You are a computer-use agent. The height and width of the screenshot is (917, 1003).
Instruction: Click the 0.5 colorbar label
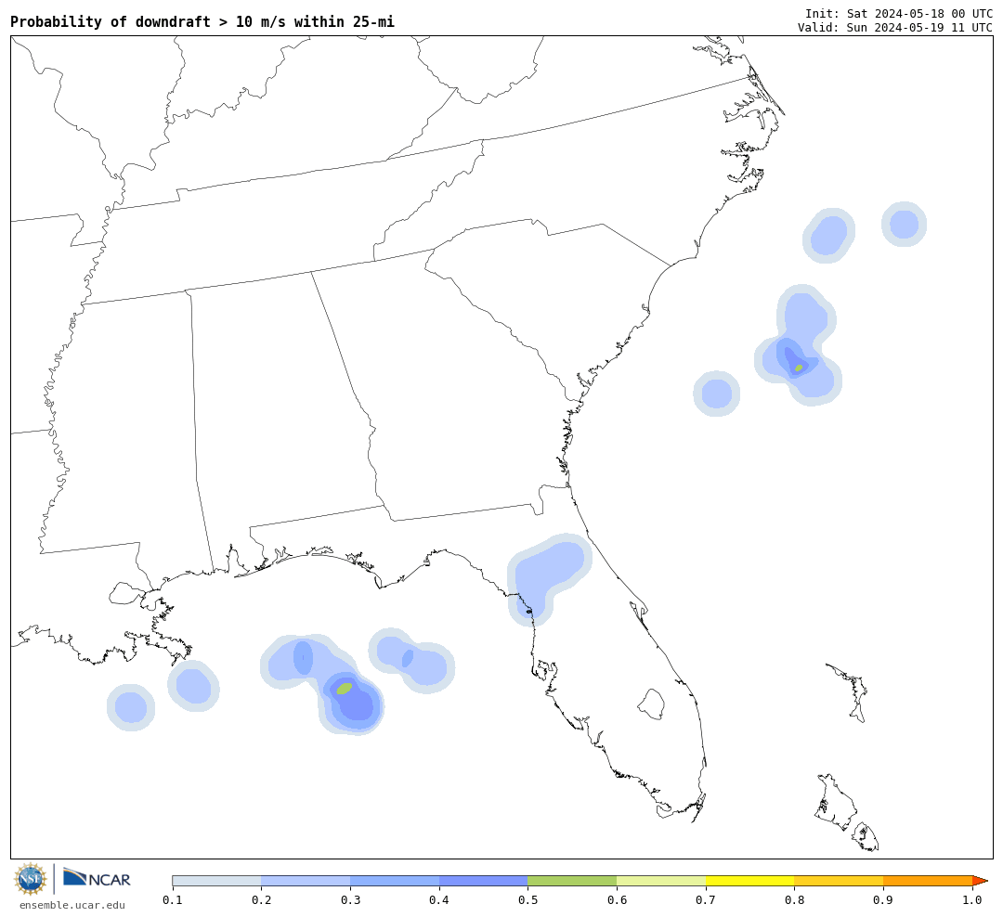pos(528,900)
